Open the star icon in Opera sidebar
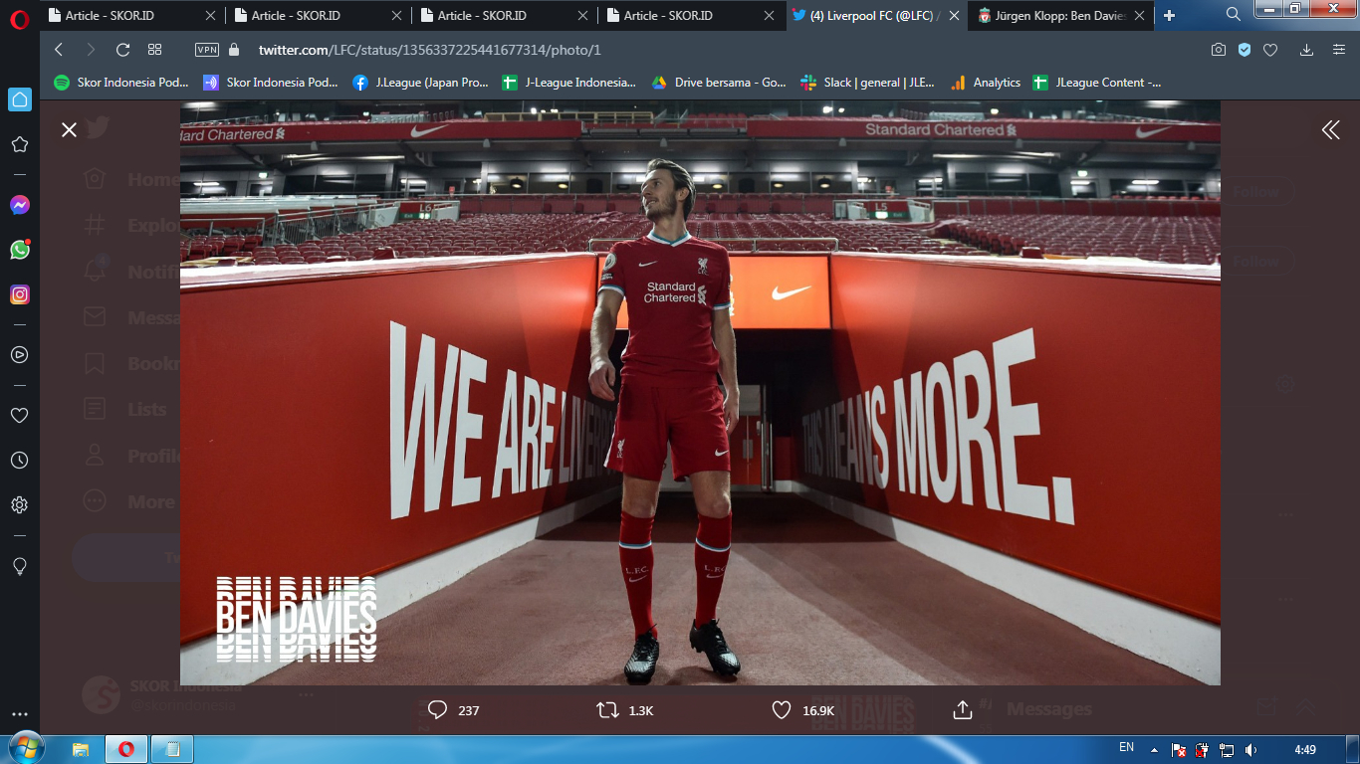The image size is (1360, 764). click(19, 144)
